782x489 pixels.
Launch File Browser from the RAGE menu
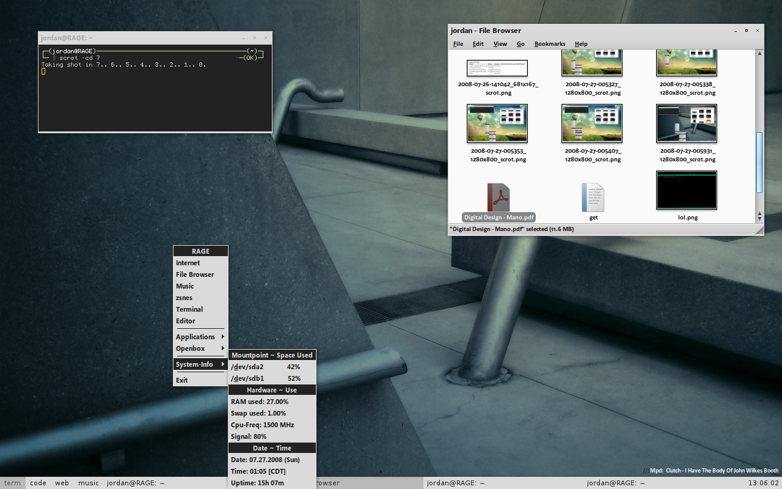tap(200, 274)
